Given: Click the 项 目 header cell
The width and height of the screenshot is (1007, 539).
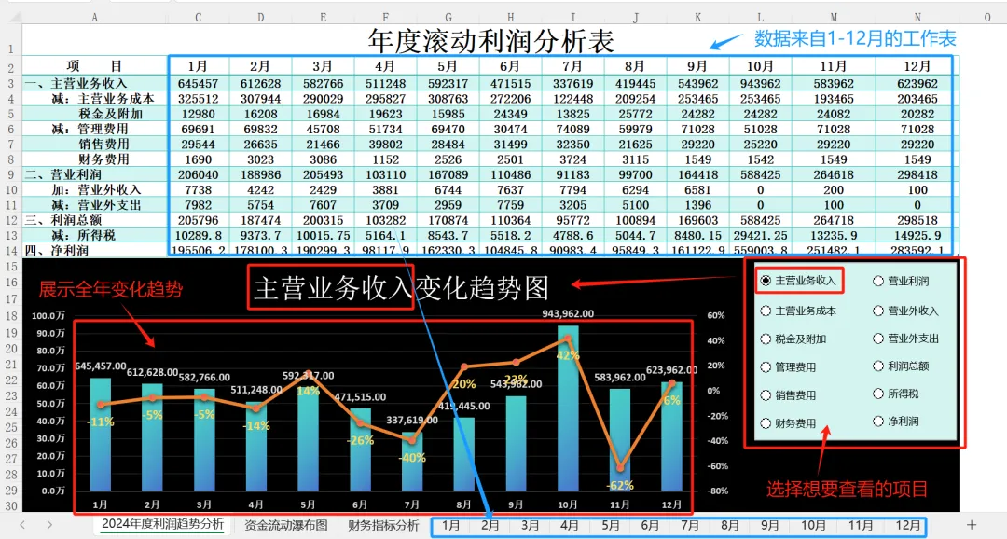Looking at the screenshot, I should click(x=94, y=66).
